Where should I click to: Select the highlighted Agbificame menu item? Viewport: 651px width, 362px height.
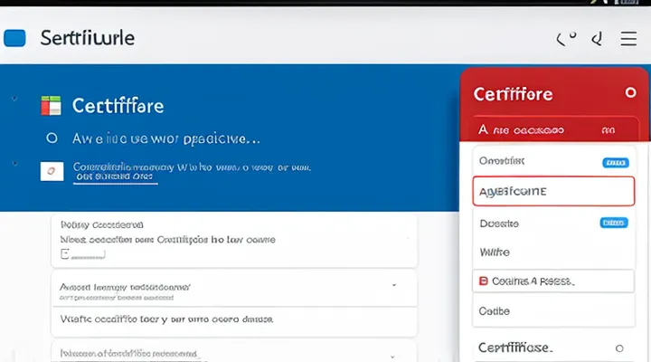[552, 192]
